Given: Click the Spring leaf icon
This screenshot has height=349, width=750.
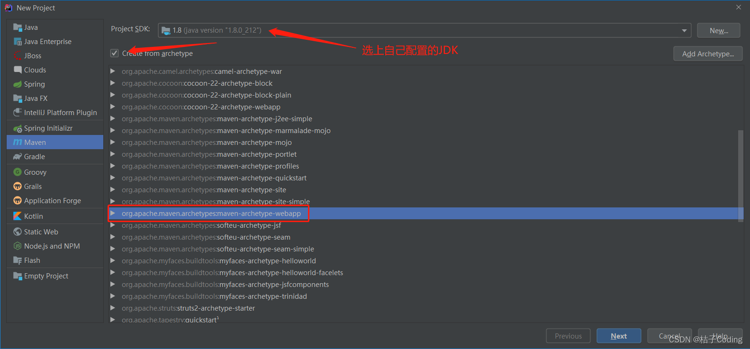Looking at the screenshot, I should coord(18,84).
